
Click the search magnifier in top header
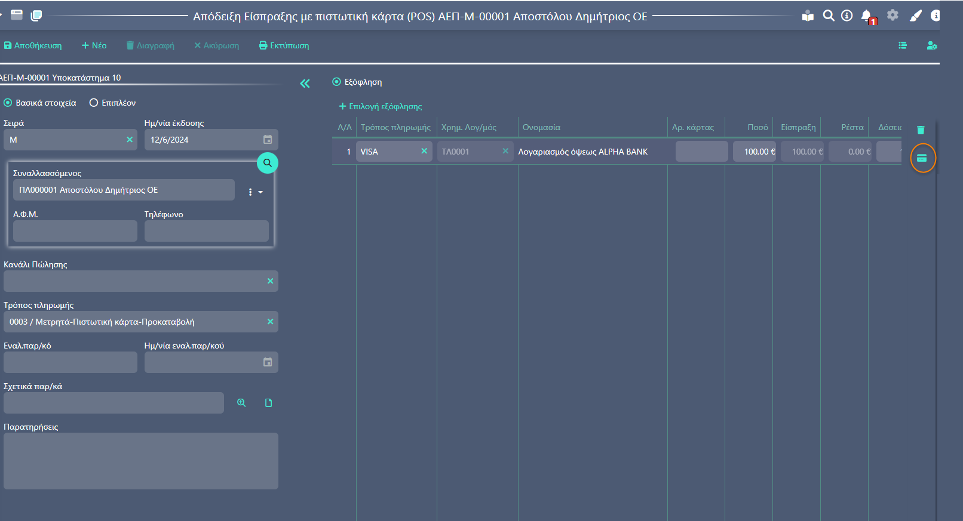[829, 16]
